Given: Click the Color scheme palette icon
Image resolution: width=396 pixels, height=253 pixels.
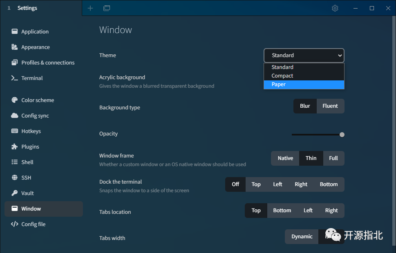Looking at the screenshot, I should click(15, 100).
